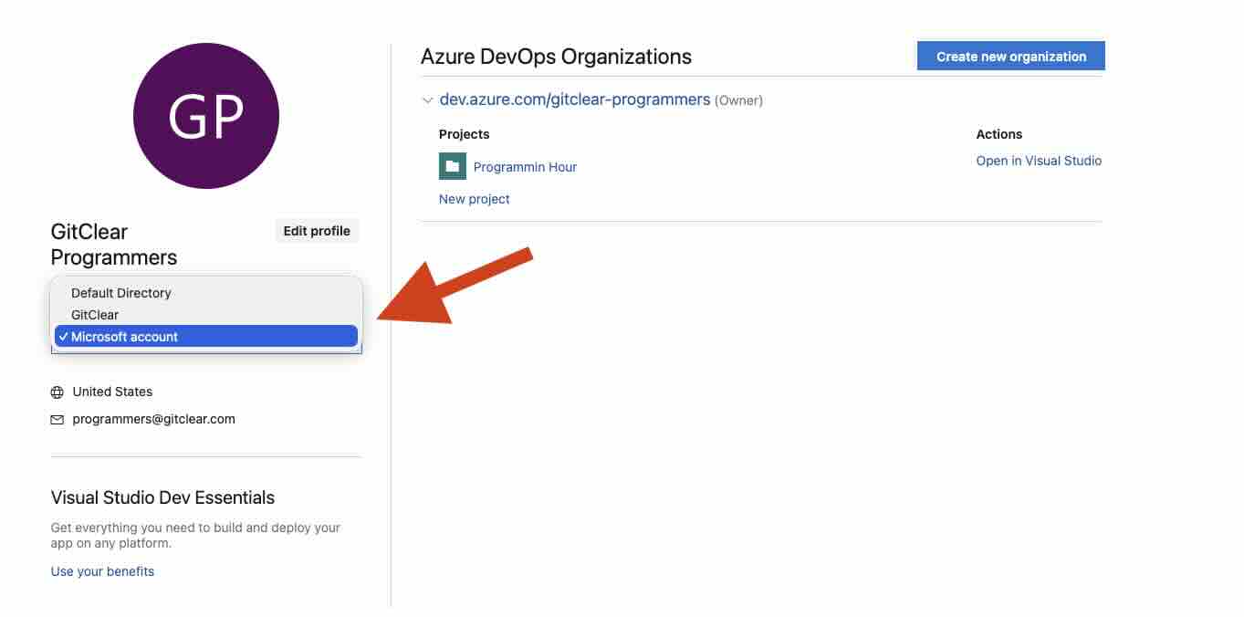
Task: Collapse the gitclear-programmers organization chevron
Action: tap(427, 100)
